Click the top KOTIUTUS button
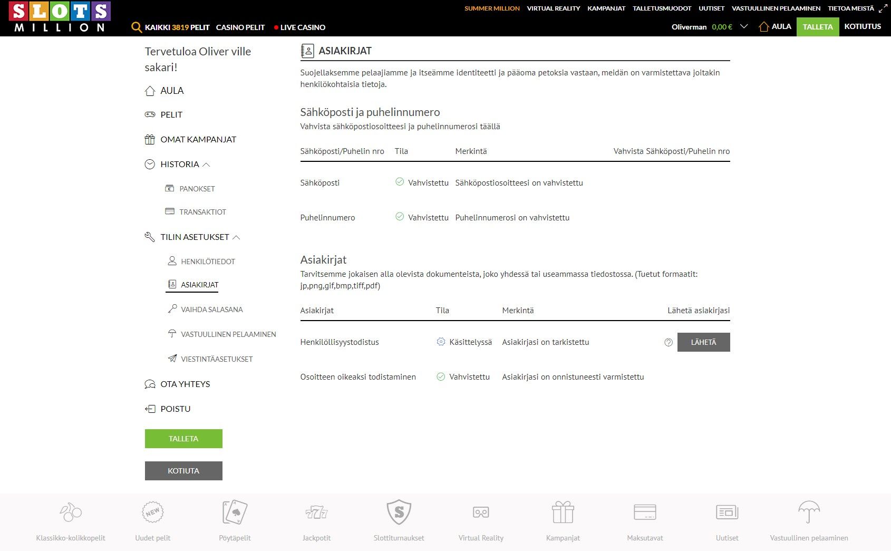Image resolution: width=891 pixels, height=551 pixels. click(x=863, y=26)
